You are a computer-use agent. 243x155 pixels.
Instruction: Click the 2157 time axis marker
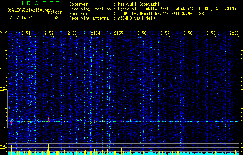tap(165, 33)
